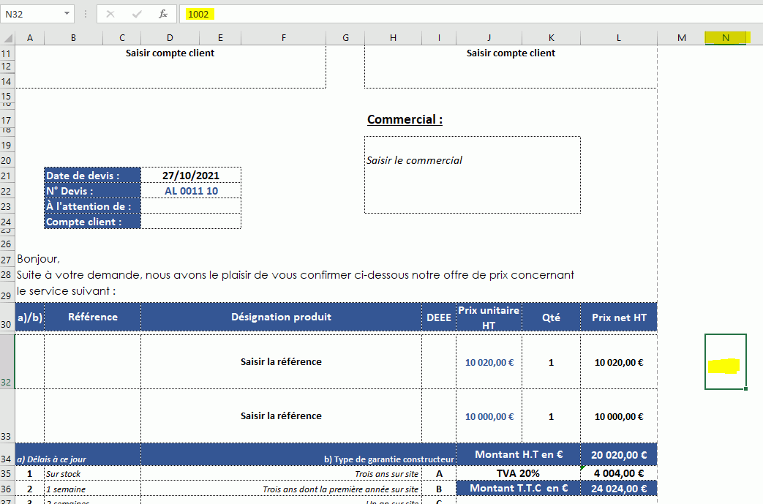The image size is (763, 504).
Task: Select the quote number cell AL 0011 10
Action: click(190, 191)
